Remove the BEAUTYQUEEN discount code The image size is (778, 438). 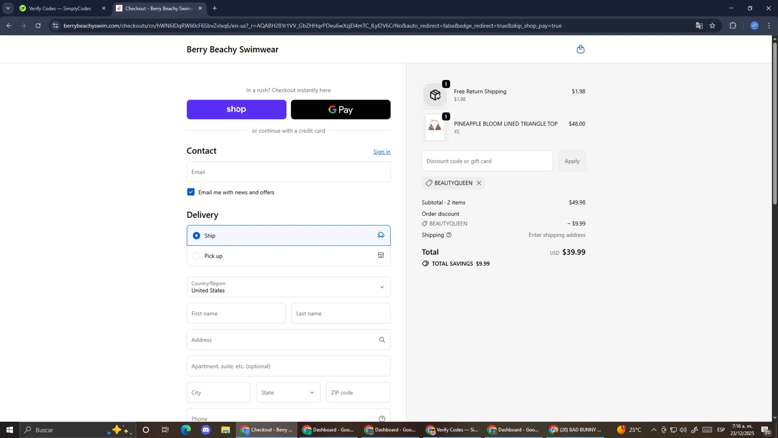pos(479,183)
